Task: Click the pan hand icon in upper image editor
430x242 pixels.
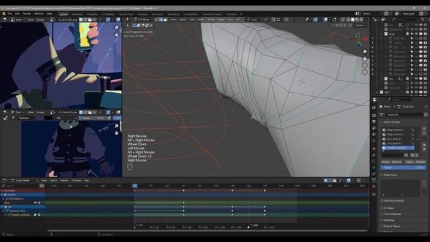Action: point(116,34)
